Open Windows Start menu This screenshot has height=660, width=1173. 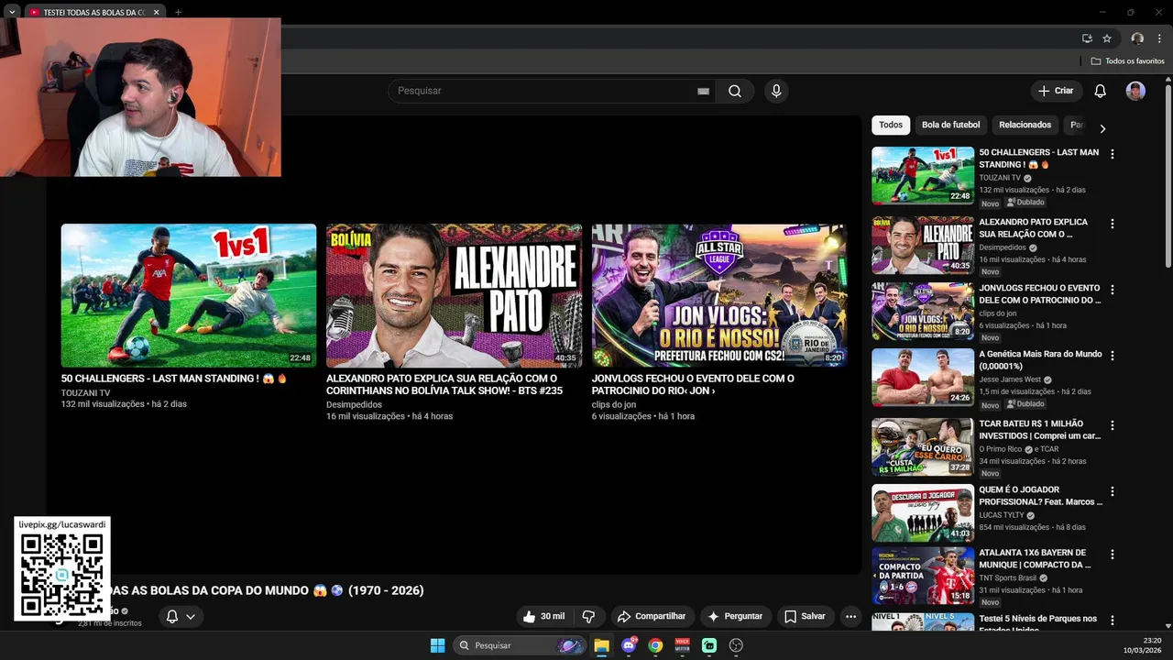tap(437, 645)
